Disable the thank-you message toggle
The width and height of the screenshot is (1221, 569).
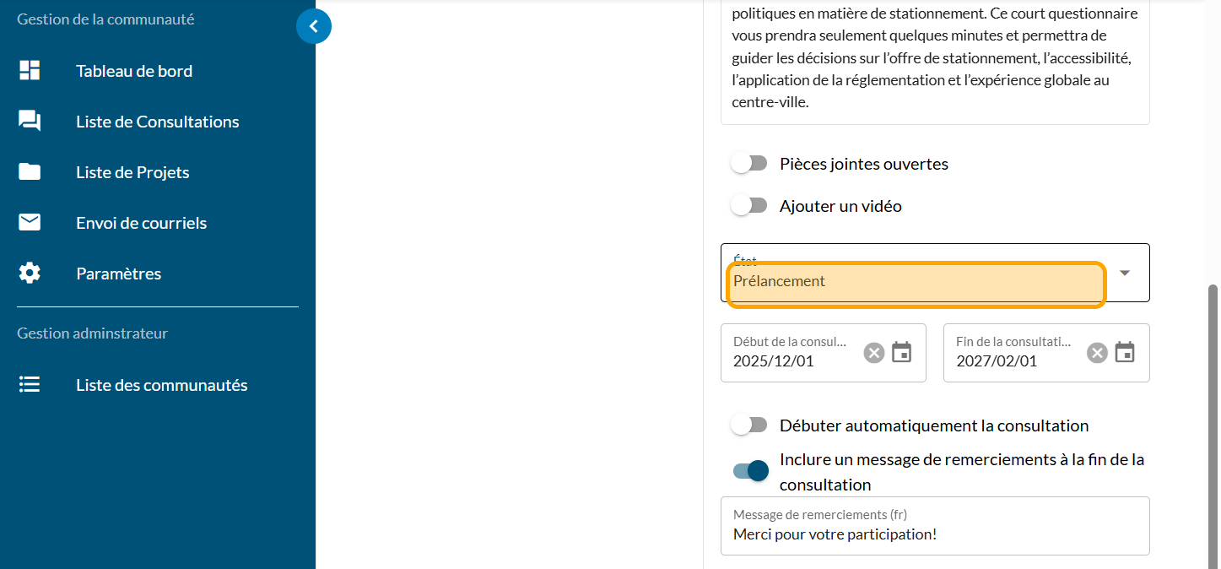click(751, 471)
